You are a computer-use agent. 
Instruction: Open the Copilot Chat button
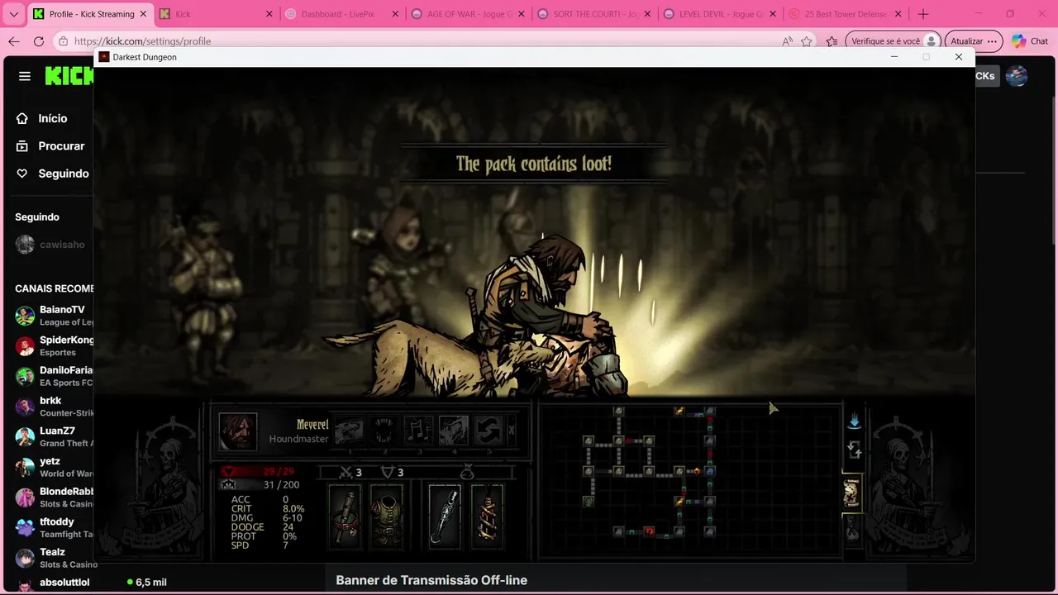(x=1029, y=41)
